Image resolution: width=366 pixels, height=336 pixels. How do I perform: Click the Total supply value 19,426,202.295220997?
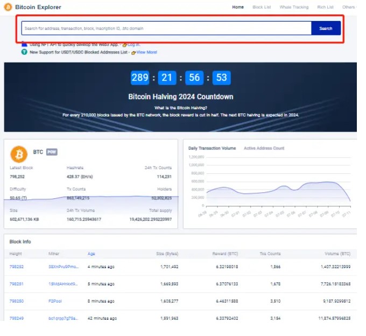click(151, 219)
